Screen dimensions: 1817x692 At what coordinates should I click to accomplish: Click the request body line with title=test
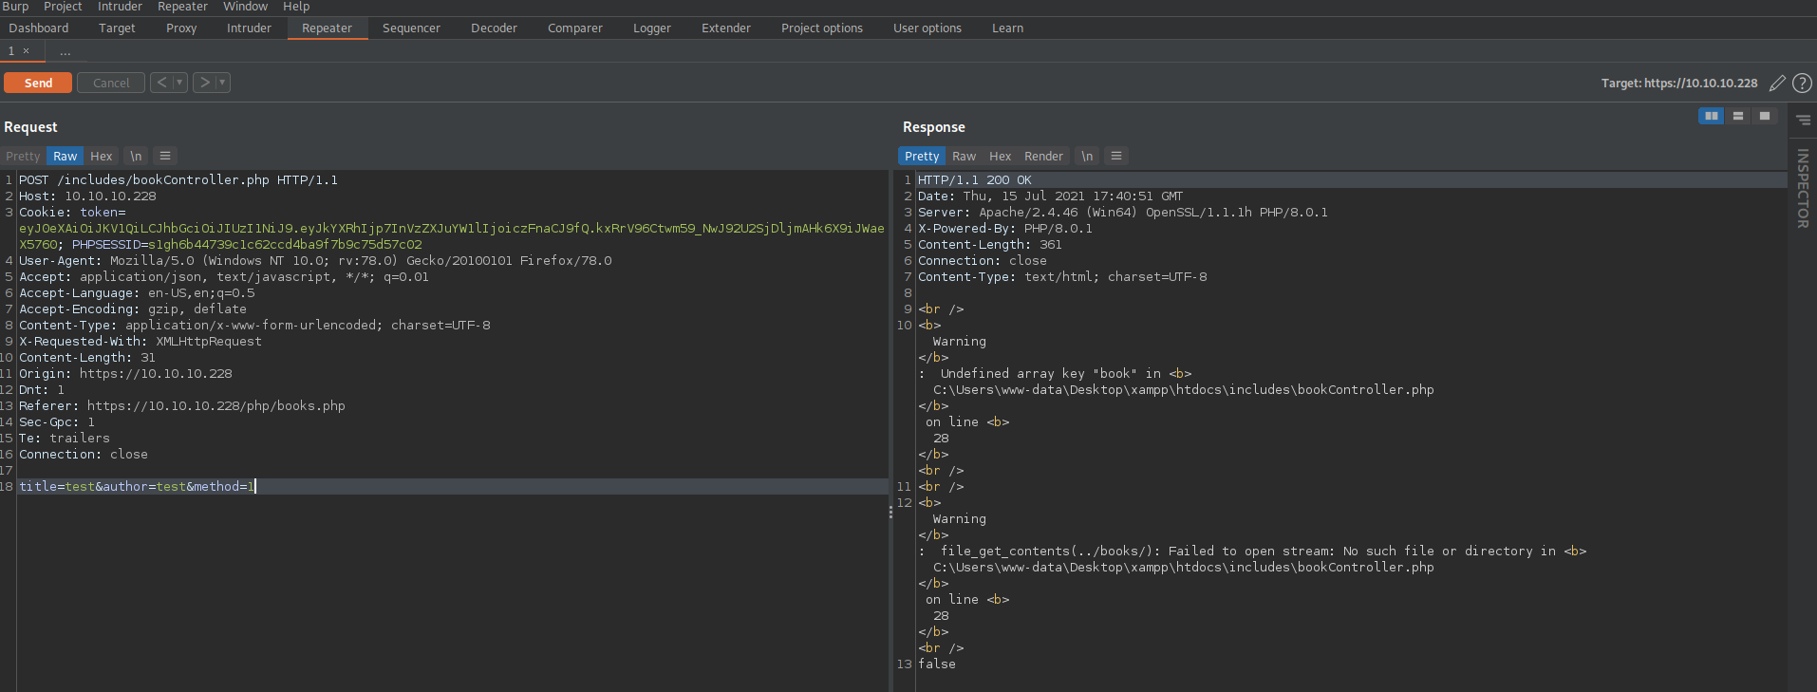(453, 487)
